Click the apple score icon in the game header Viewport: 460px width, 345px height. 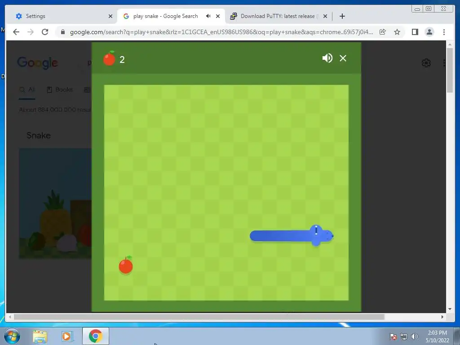point(109,58)
